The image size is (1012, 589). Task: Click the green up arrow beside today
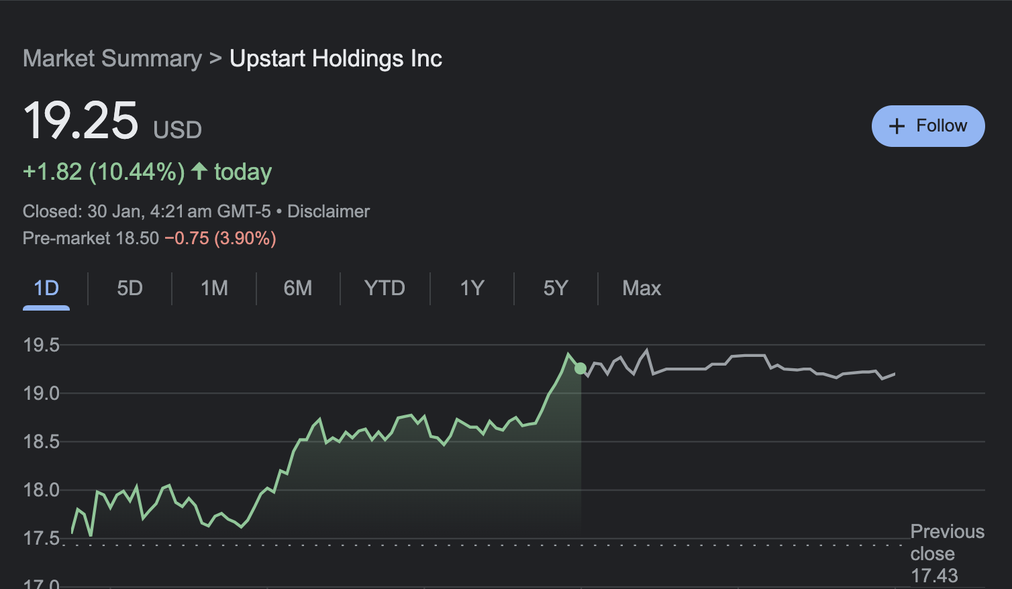(199, 171)
